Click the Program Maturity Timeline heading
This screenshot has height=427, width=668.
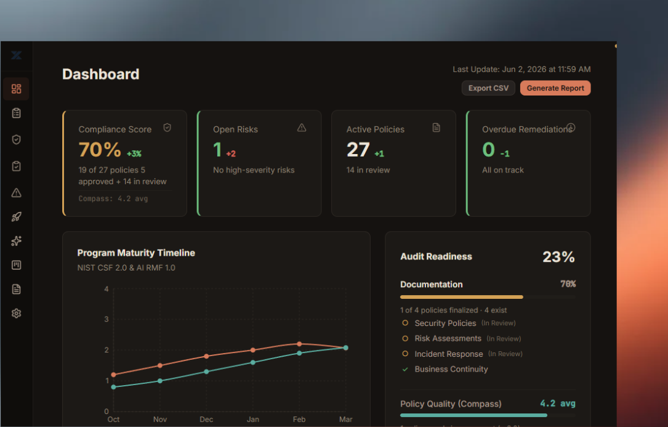tap(136, 253)
